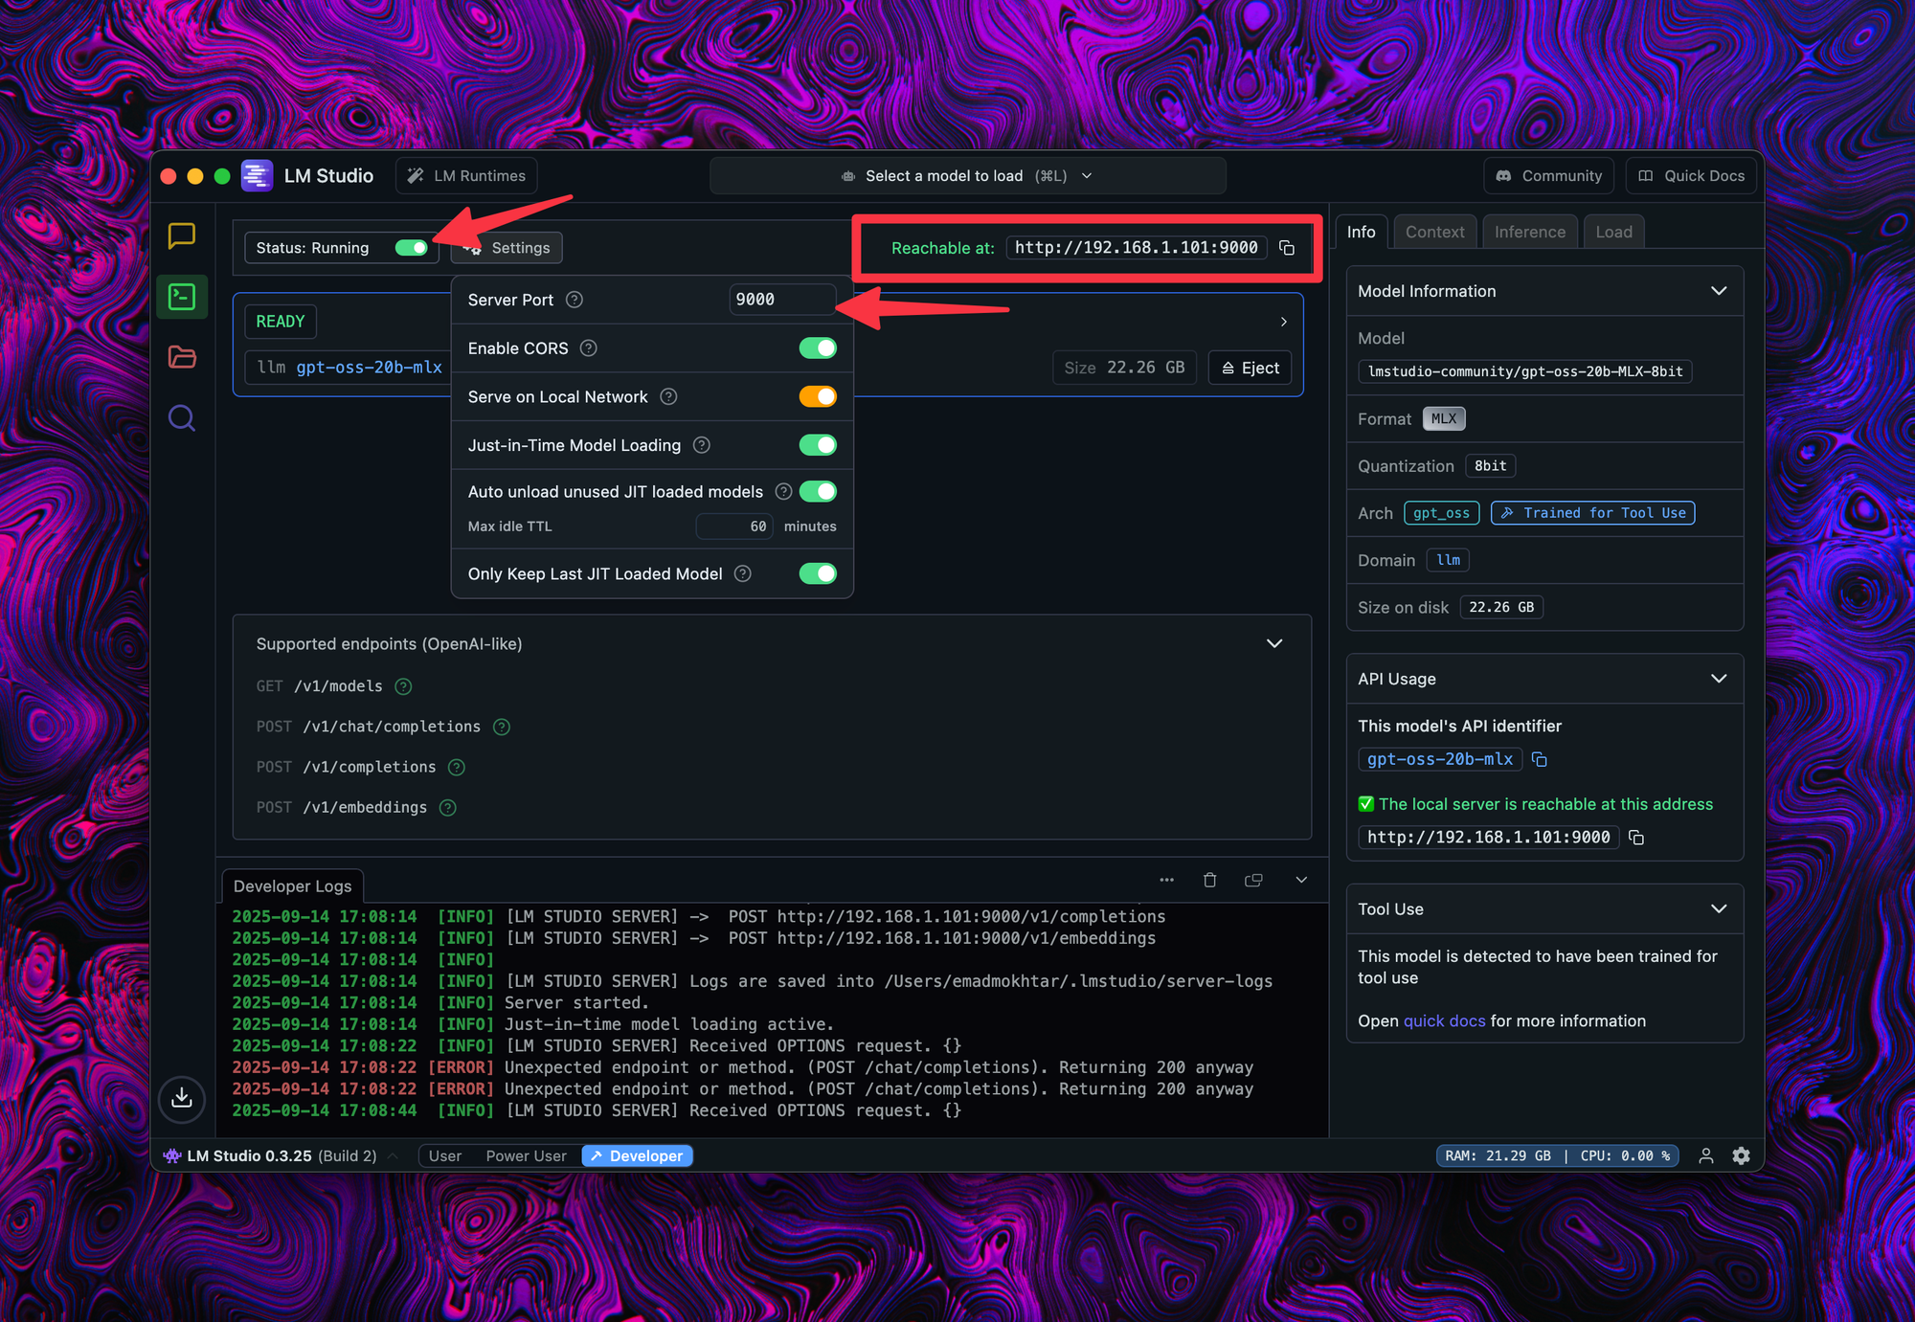The width and height of the screenshot is (1915, 1322).
Task: Copy the model's API identifier
Action: click(1540, 759)
